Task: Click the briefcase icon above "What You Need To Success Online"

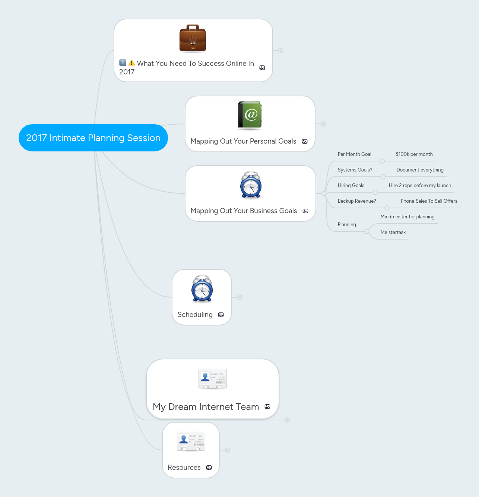Action: pyautogui.click(x=193, y=38)
